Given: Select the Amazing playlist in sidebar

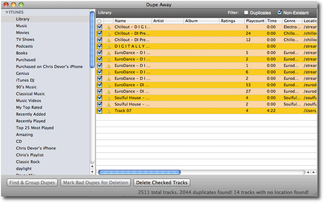Looking at the screenshot, I should click(x=24, y=135).
